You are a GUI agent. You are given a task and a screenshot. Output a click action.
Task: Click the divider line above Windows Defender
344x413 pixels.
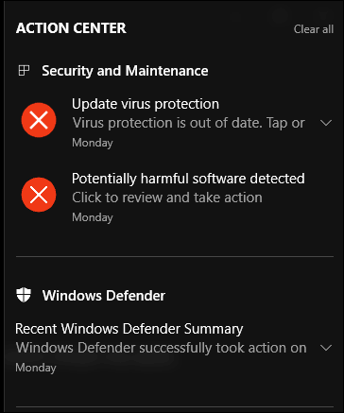(175, 257)
